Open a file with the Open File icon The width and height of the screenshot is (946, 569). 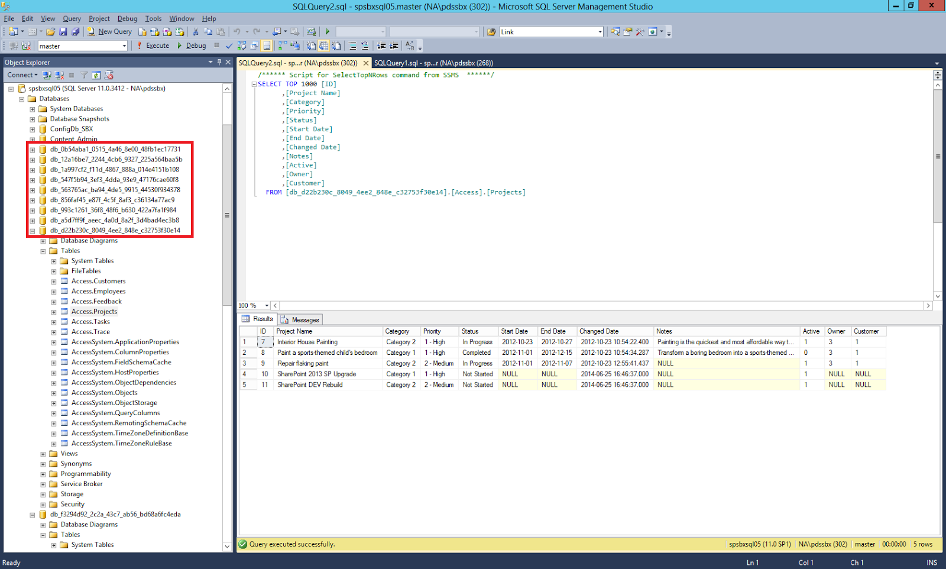[51, 32]
